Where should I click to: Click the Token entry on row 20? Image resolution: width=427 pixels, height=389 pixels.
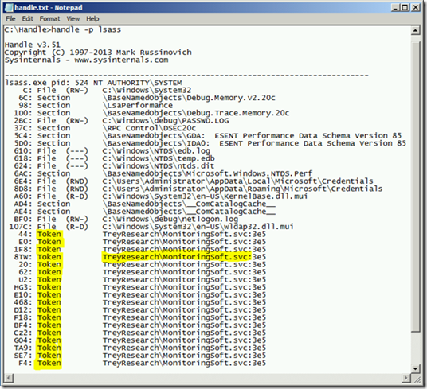click(x=49, y=264)
